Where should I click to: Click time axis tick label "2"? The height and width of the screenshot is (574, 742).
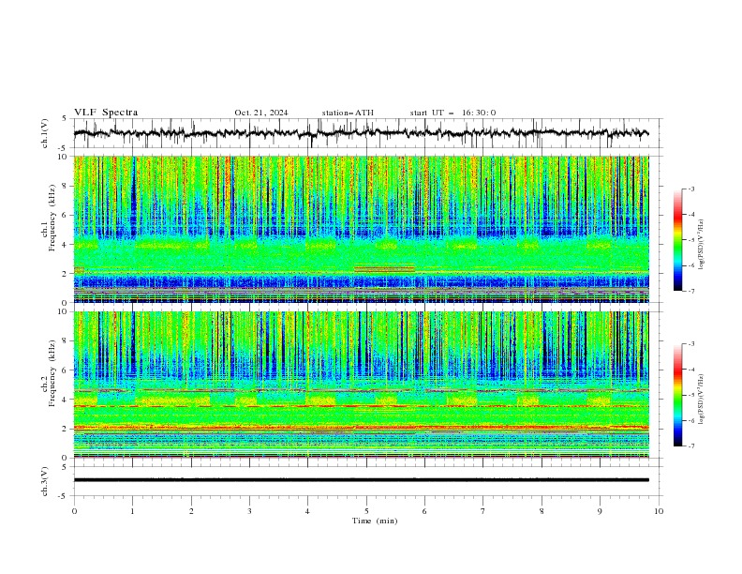pos(191,511)
